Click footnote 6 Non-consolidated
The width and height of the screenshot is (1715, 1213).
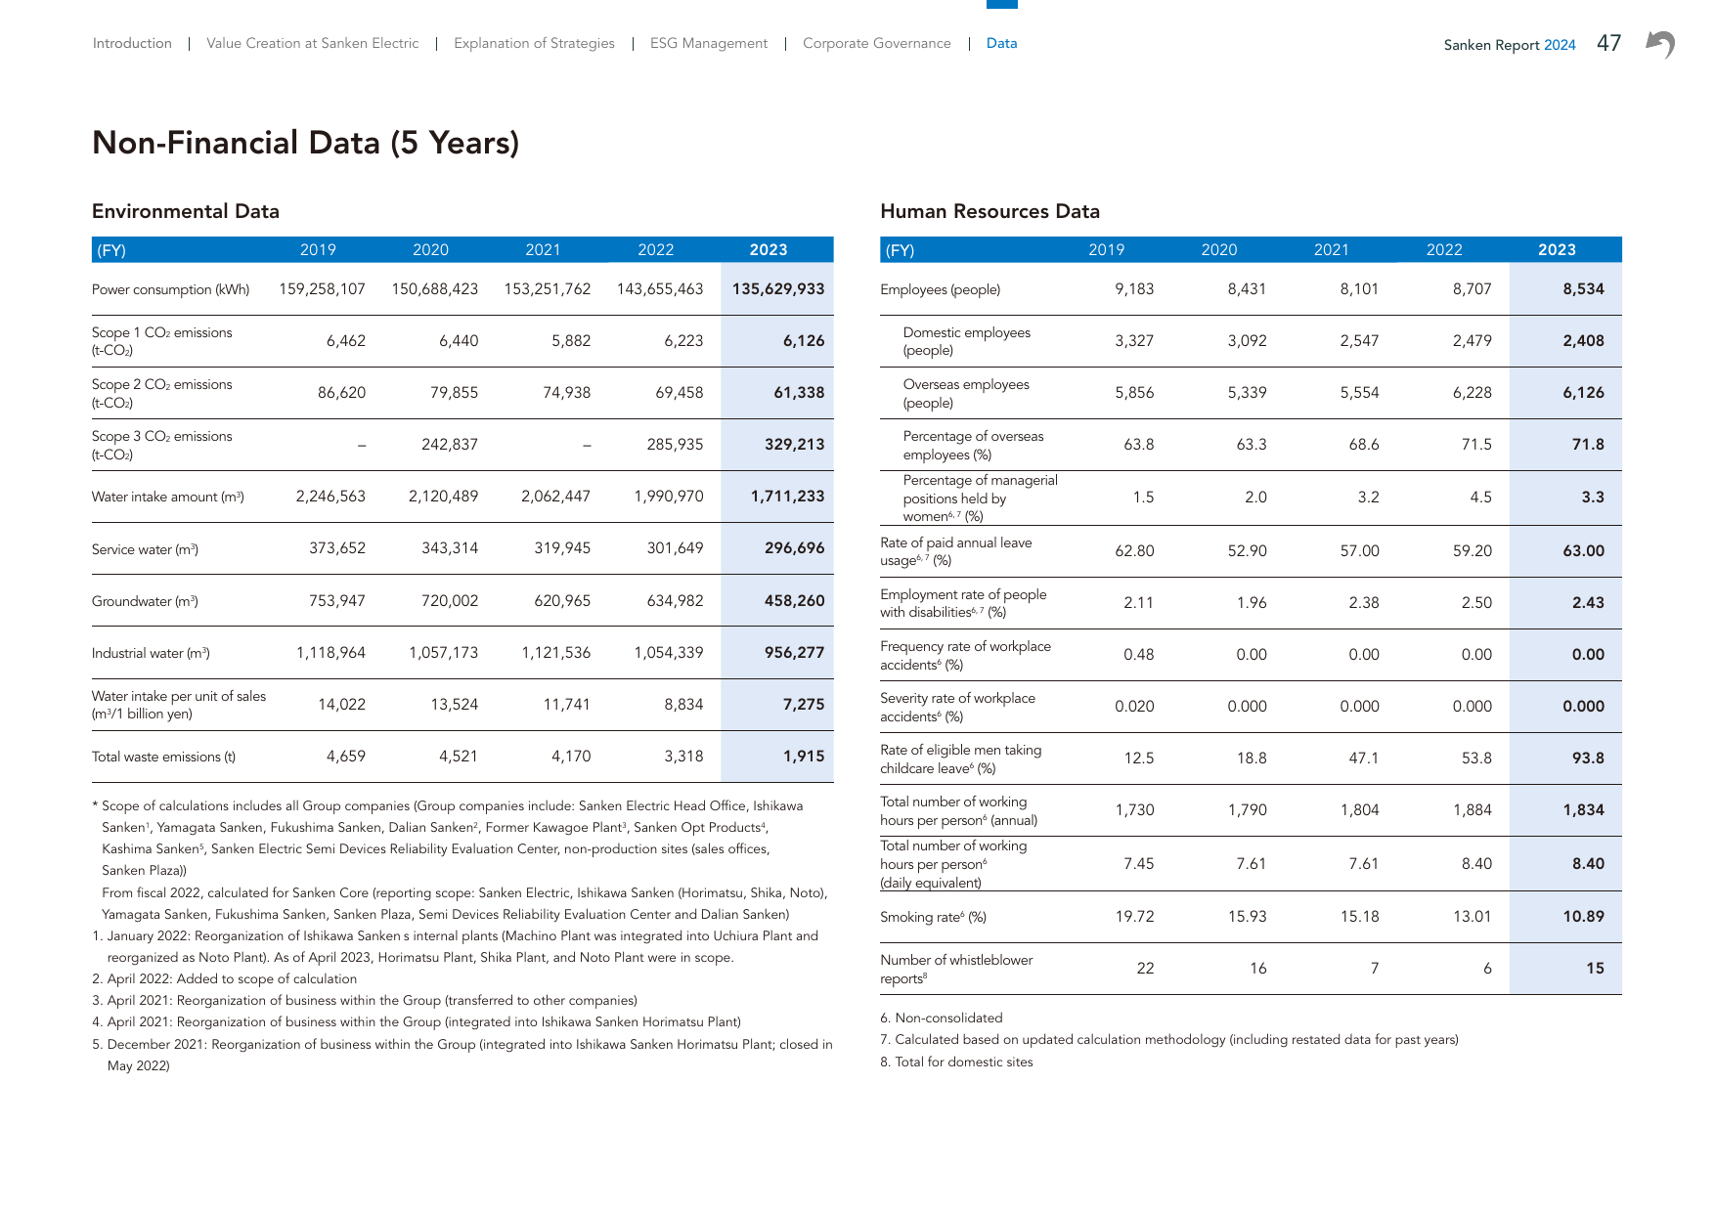tap(942, 1018)
